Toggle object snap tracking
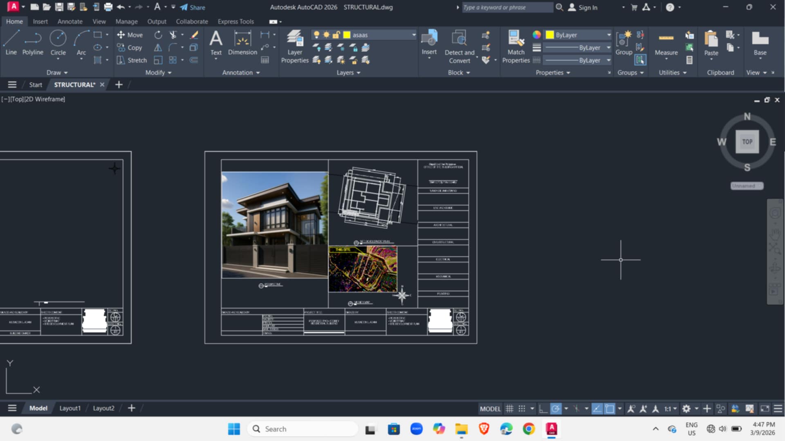 tap(597, 408)
